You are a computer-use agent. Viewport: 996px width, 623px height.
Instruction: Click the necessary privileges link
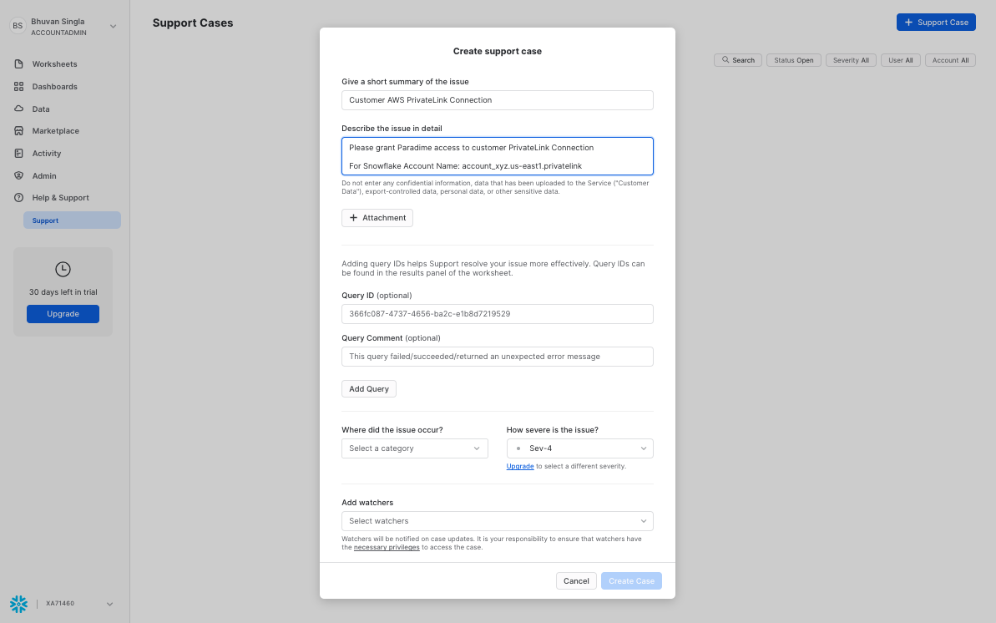[x=387, y=548]
